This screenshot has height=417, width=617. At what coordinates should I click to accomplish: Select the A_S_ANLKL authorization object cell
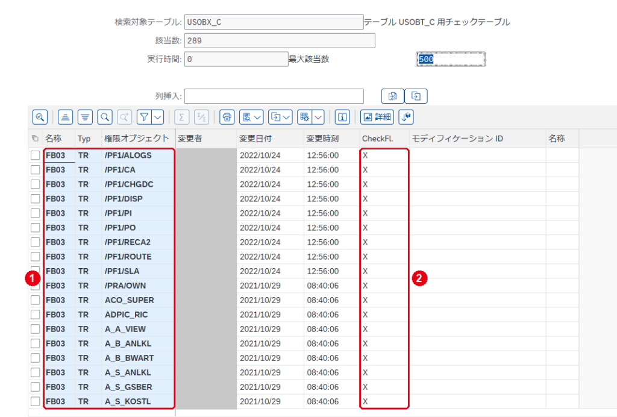138,372
